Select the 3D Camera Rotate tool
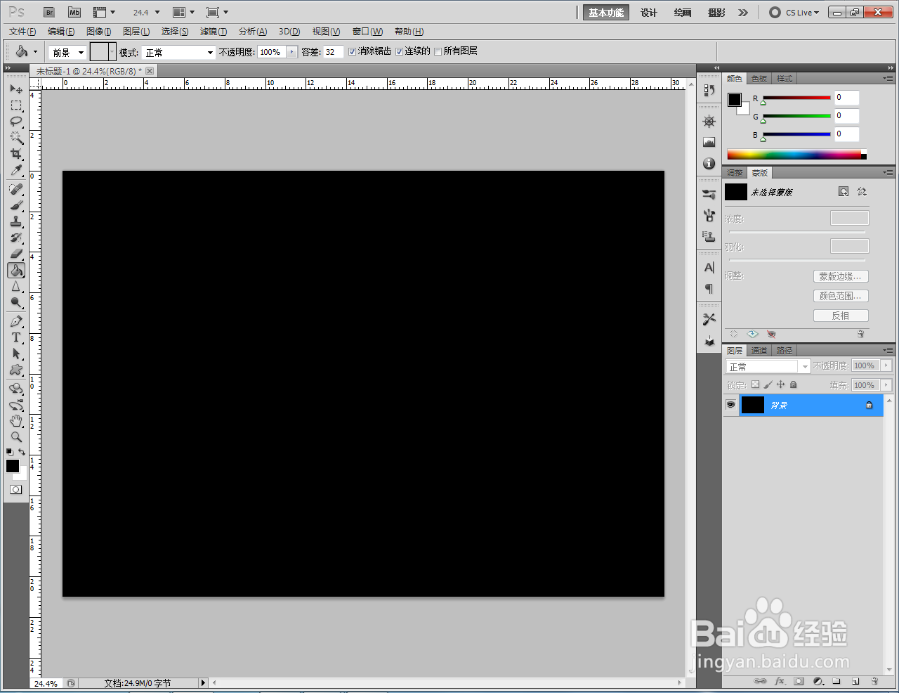The image size is (899, 693). [16, 405]
